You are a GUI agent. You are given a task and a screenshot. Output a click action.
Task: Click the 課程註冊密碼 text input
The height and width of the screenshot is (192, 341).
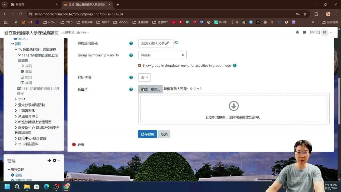tap(156, 43)
